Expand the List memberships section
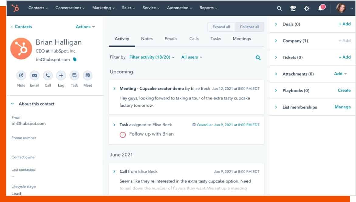Screen dimensions: 356x202 point(276,107)
